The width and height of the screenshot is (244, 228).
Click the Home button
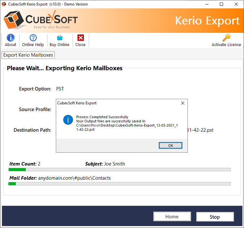(172, 216)
